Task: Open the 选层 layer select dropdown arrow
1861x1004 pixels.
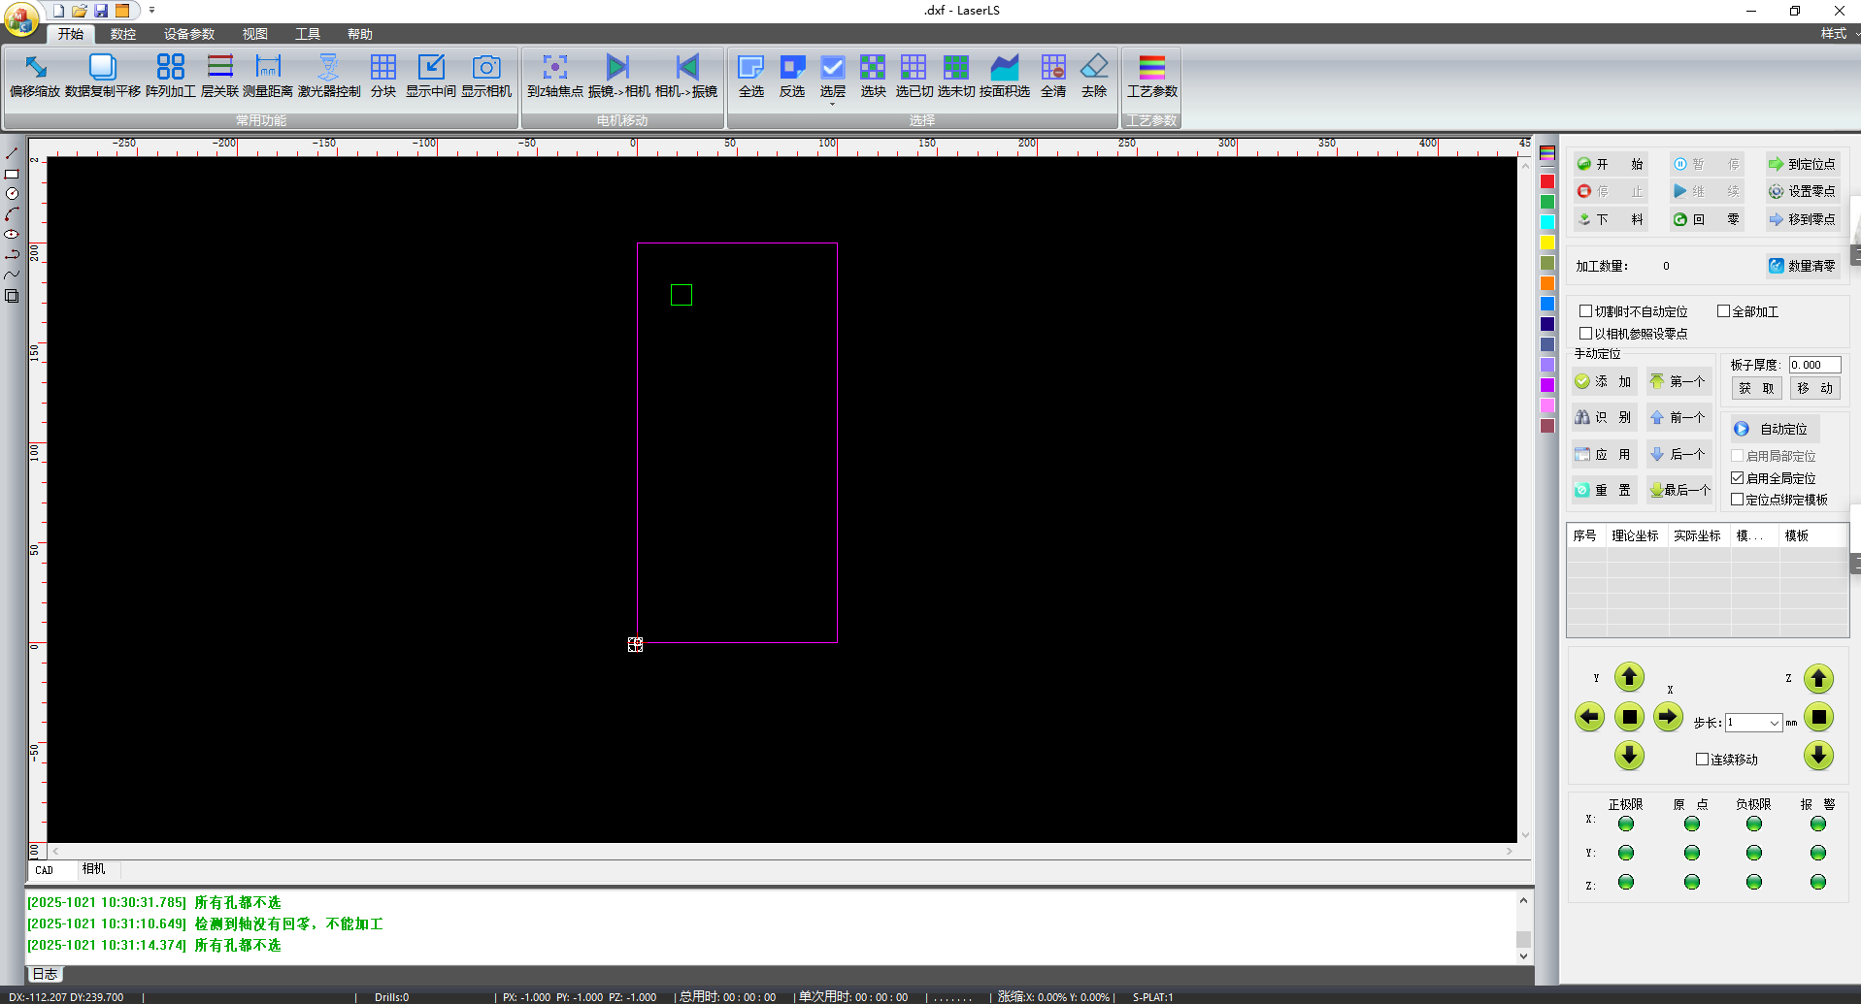Action: coord(832,103)
